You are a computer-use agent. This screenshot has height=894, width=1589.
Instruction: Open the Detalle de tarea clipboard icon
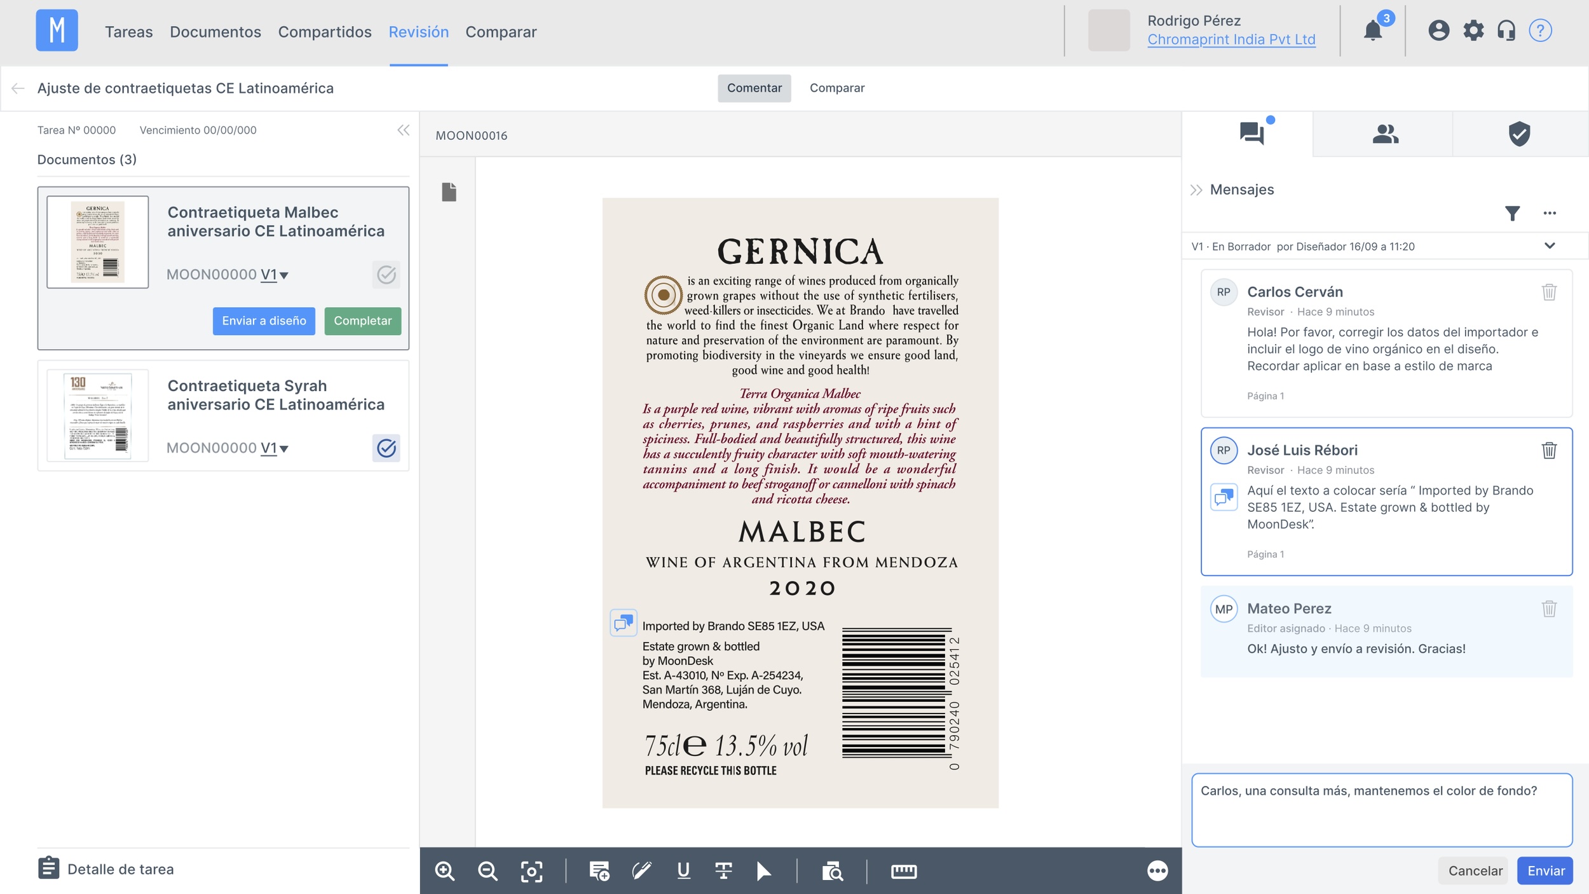(48, 869)
